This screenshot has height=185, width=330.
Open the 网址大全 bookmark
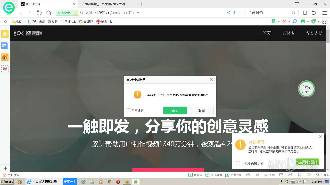click(68, 22)
